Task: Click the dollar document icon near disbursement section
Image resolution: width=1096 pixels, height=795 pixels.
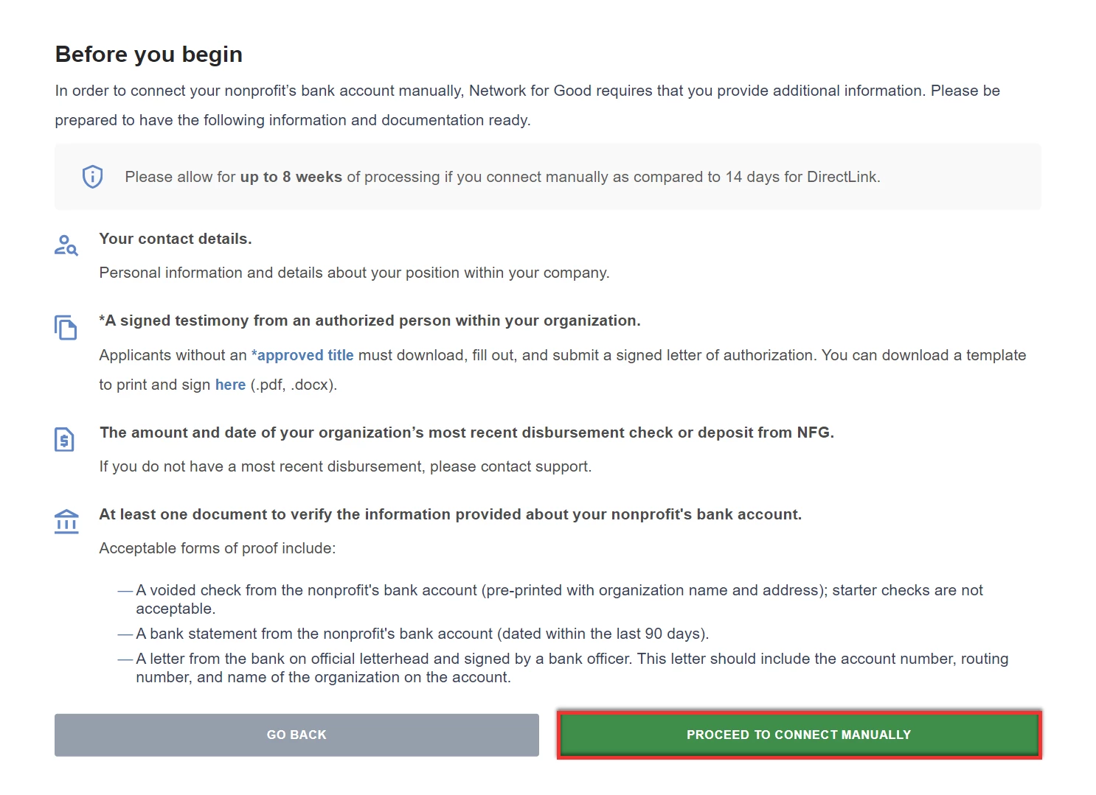Action: point(66,439)
